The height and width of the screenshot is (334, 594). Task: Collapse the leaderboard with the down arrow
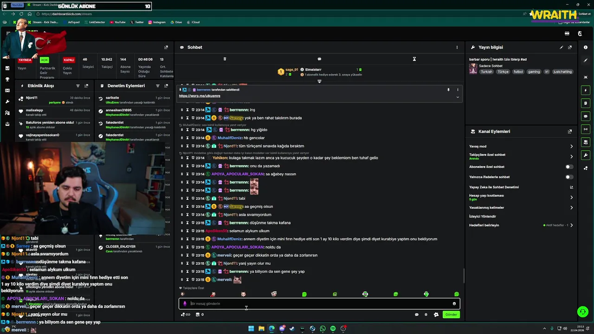point(319,81)
